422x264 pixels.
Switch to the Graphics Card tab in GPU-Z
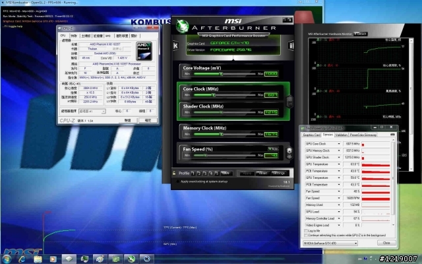[x=312, y=135]
